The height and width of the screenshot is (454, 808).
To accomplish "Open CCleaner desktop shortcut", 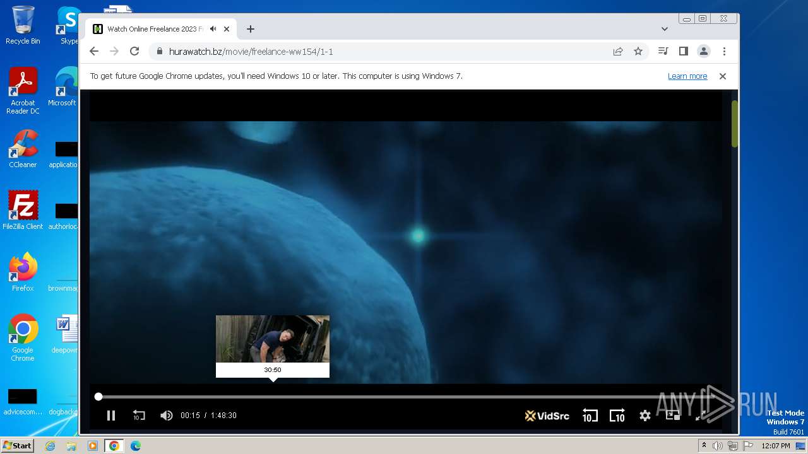I will (x=23, y=149).
